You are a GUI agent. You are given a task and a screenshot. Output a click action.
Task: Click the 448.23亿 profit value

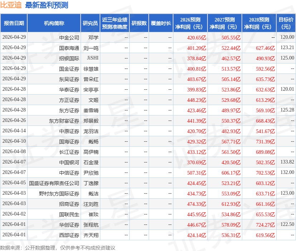pos(196,100)
